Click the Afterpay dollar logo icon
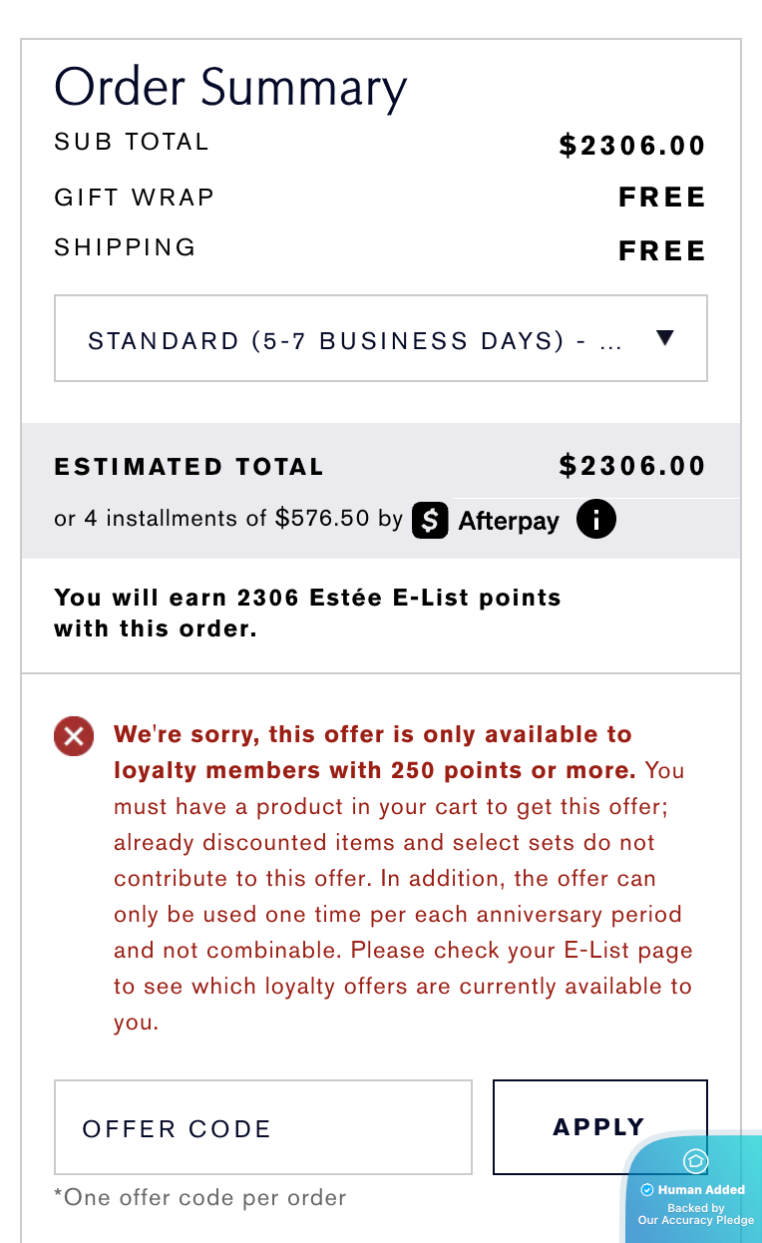 coord(430,520)
